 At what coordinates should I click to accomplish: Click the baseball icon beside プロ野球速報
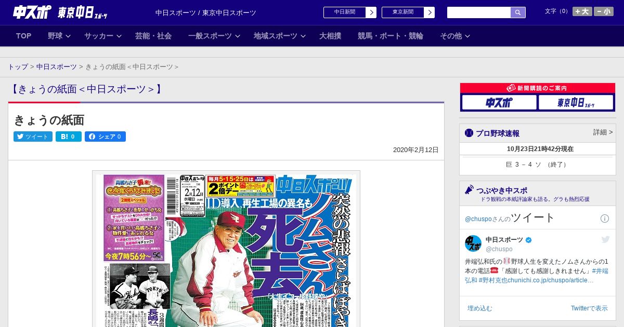[x=469, y=133]
